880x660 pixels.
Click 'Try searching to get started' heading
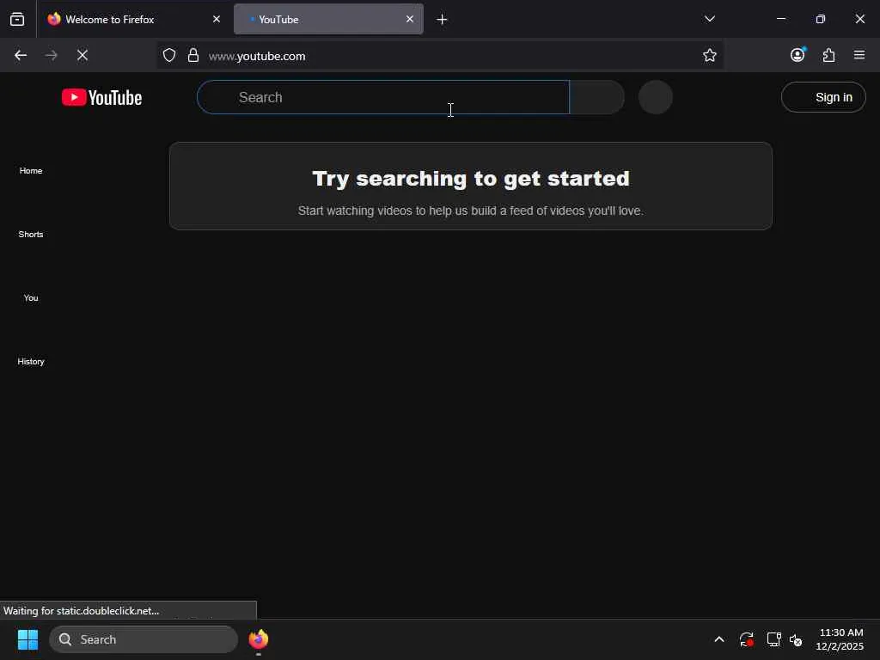pos(471,179)
